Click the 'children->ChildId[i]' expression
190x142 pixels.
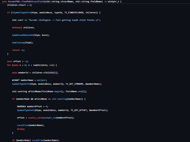(x=45, y=73)
